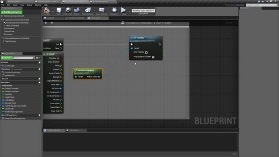Add a new function with plus button
279x157 pixels.
point(40,69)
